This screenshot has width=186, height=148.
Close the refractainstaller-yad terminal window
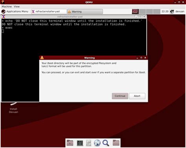click(x=144, y=16)
